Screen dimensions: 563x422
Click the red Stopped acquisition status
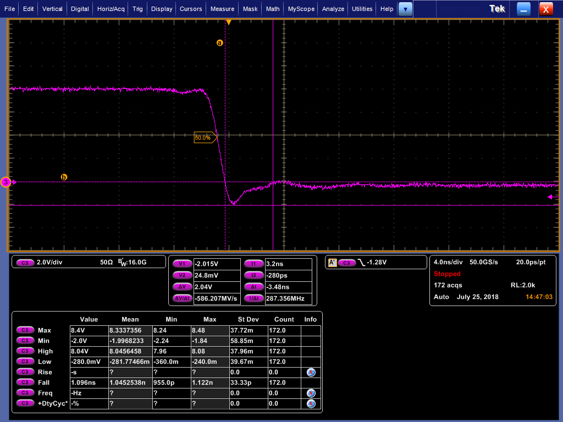447,274
